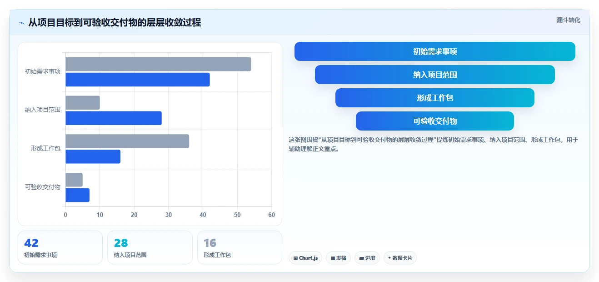Click the x-axis value 40
The width and height of the screenshot is (599, 282).
tap(203, 215)
